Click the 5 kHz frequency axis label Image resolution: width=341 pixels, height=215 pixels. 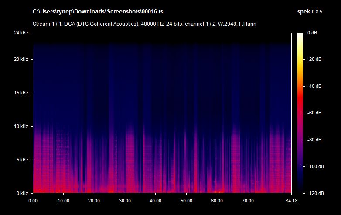click(x=22, y=160)
